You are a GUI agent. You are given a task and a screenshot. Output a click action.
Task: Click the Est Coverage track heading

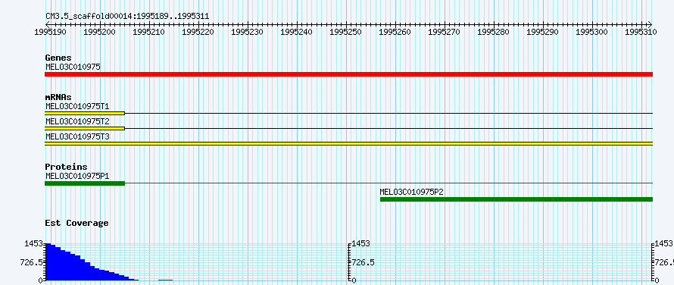(x=77, y=223)
